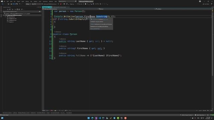Open the widgets icon at taskbar left

pos(2,118)
